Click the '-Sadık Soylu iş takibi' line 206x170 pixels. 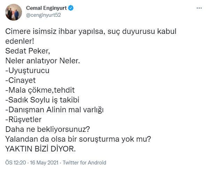[42, 100]
